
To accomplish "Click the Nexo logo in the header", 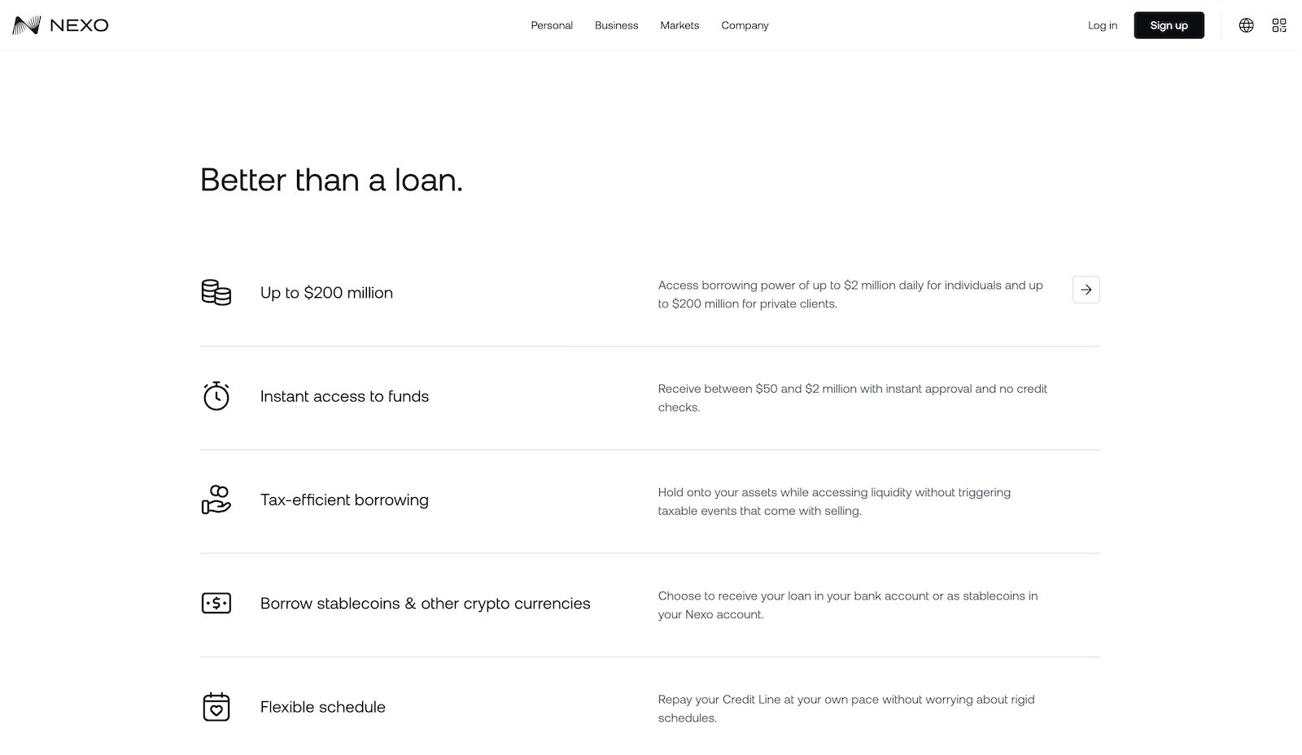I will click(x=59, y=25).
